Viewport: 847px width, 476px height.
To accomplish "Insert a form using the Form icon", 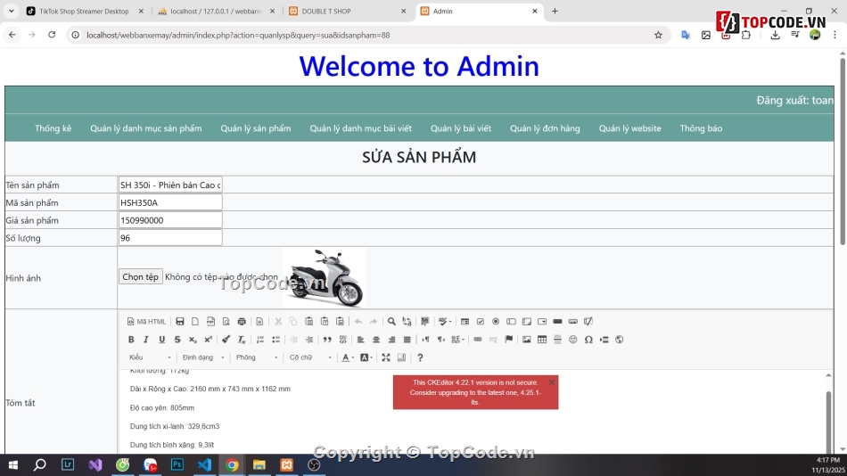I will pos(465,322).
